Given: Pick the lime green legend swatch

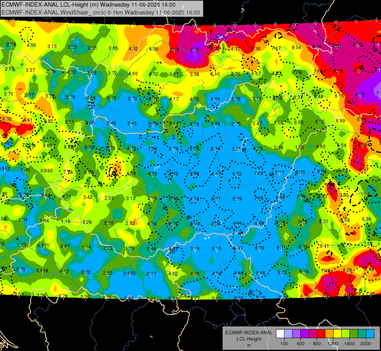Looking at the screenshot, I should tap(346, 334).
